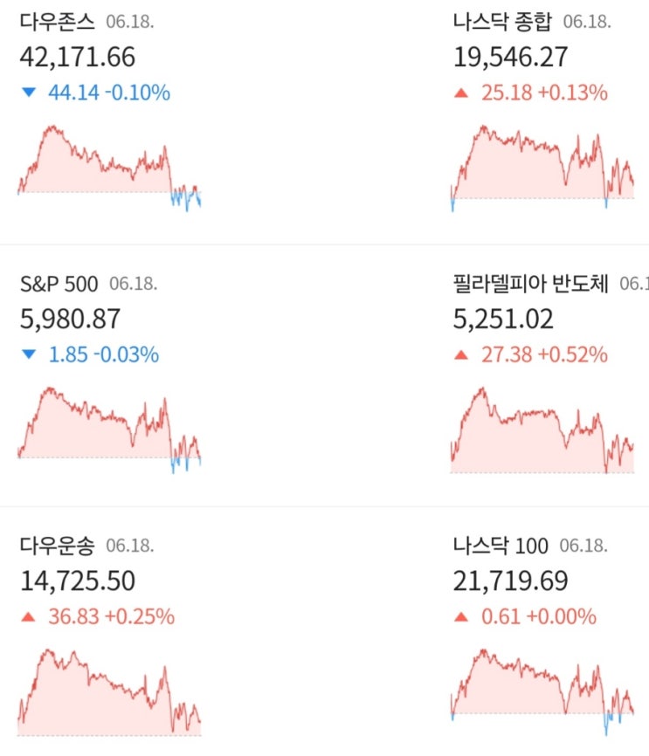Click the red up arrow under 다우운송
The image size is (649, 756).
pos(29,617)
